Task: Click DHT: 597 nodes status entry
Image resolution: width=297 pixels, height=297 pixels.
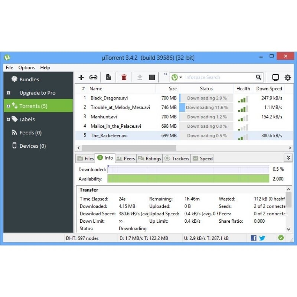Action: (x=82, y=238)
